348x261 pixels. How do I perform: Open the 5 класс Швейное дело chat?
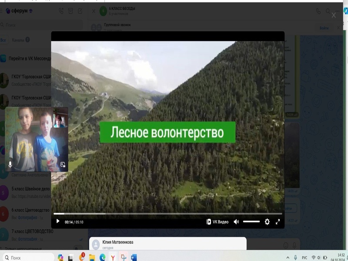click(x=26, y=192)
